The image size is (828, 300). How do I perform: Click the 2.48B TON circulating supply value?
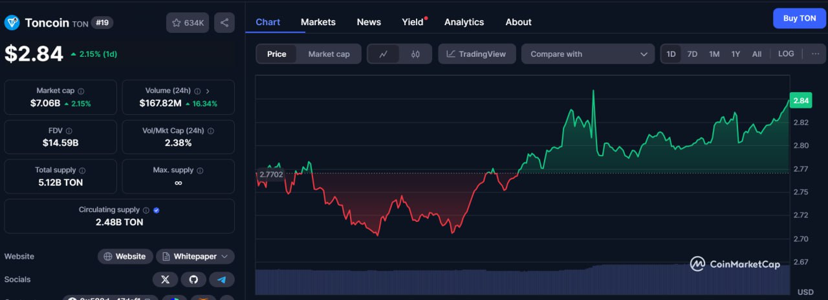120,222
